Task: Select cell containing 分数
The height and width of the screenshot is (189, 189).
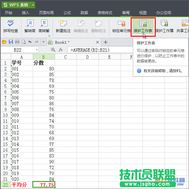Action: (x=44, y=63)
